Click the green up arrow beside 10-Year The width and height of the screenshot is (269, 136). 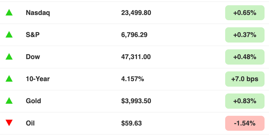click(x=9, y=79)
